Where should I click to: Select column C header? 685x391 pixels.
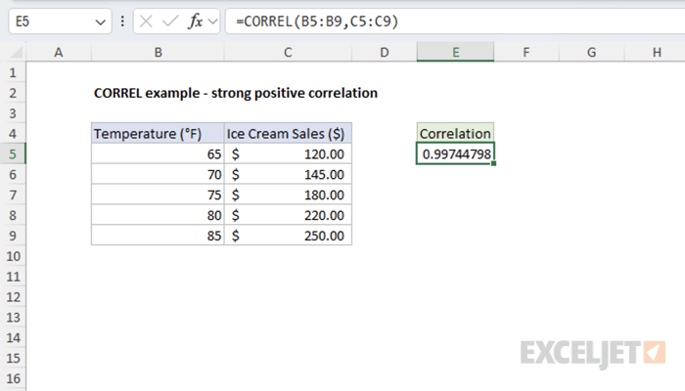288,53
